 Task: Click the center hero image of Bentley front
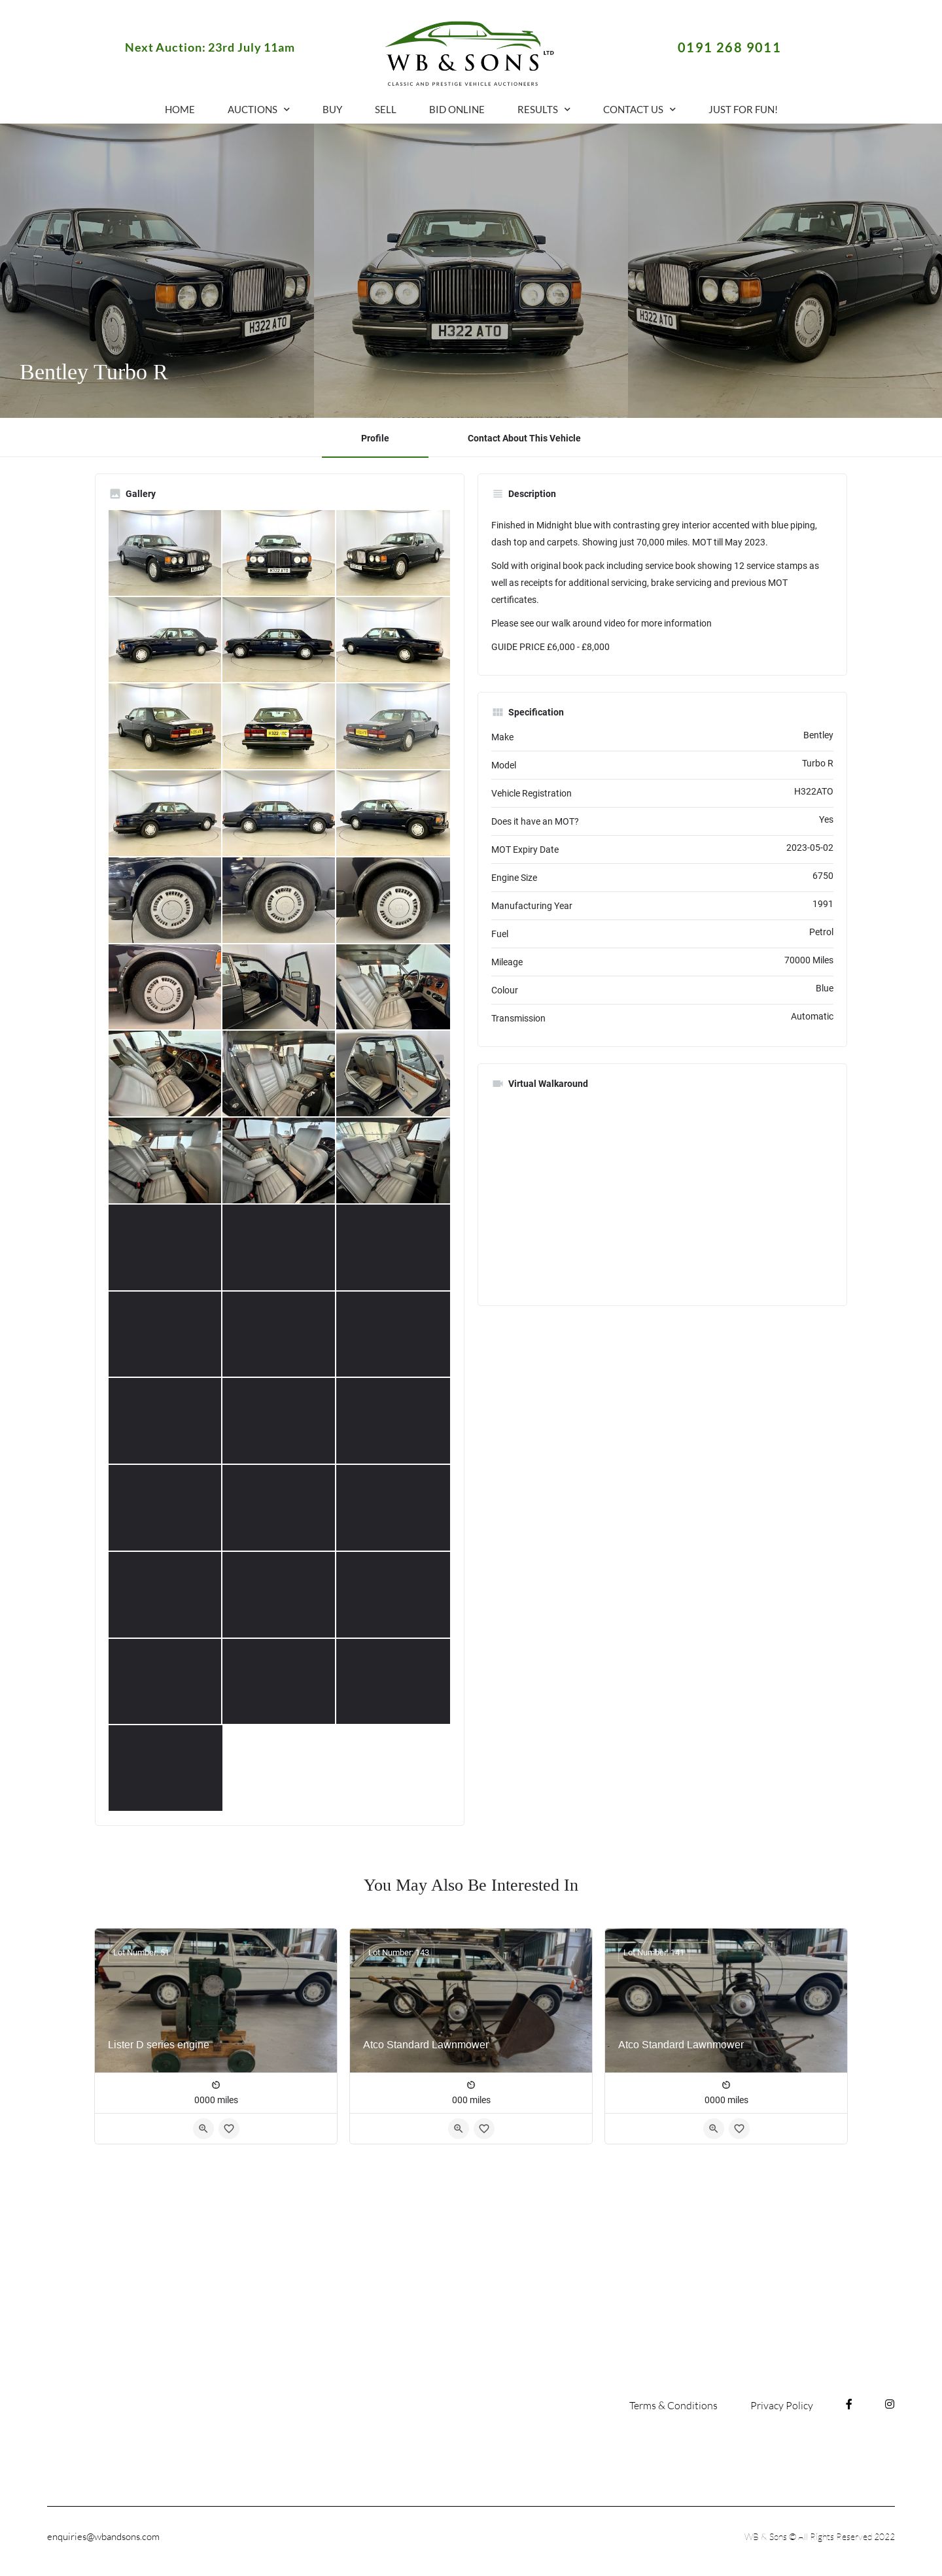[x=471, y=270]
